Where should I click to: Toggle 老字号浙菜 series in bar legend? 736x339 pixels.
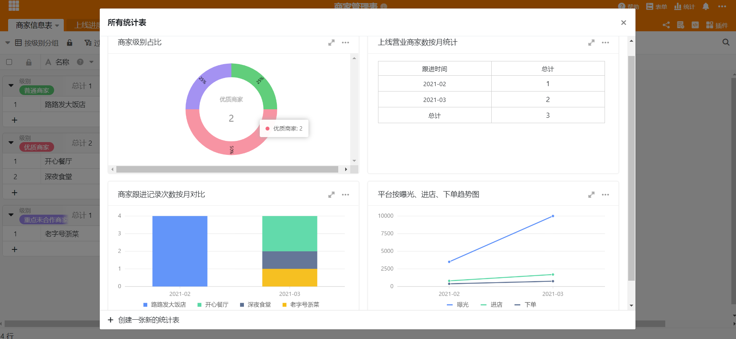point(301,305)
